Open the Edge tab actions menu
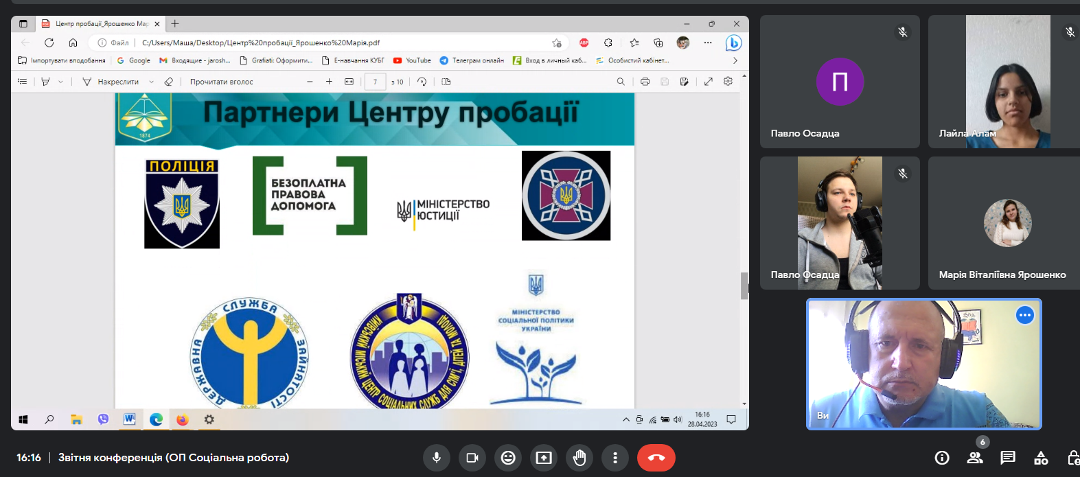 point(23,23)
